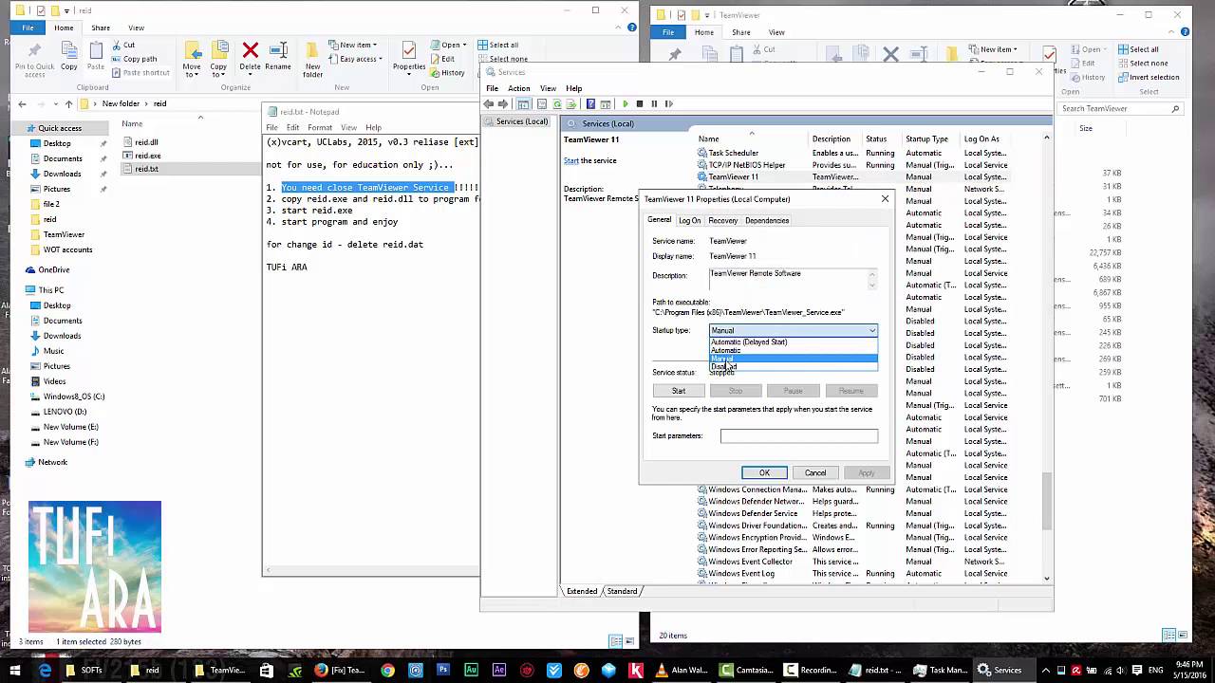
Task: Click Task Manager on the taskbar
Action: 940,670
